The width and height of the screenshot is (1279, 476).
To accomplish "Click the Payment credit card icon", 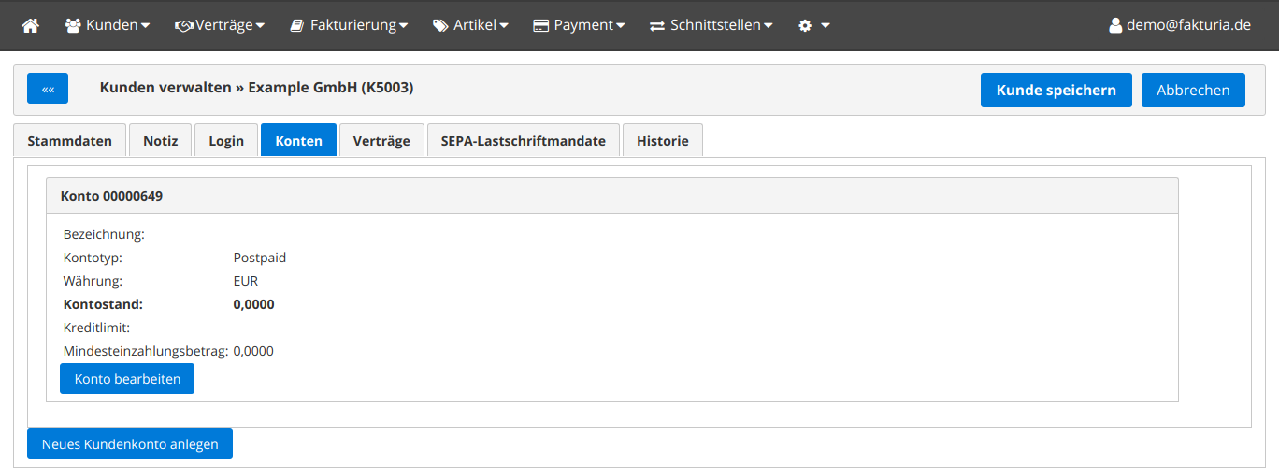I will pos(540,25).
